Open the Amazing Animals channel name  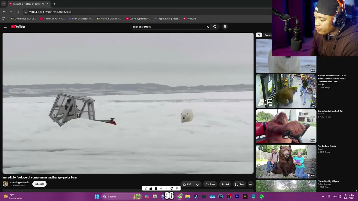pos(20,183)
